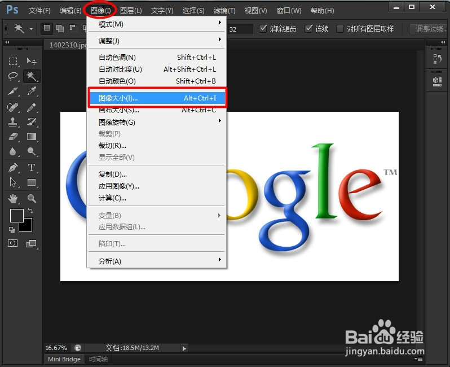450x367 pixels.
Task: Open the foreground color swatch
Action: [x=16, y=215]
